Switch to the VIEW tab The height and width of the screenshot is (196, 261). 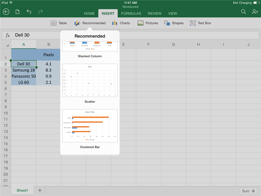173,14
